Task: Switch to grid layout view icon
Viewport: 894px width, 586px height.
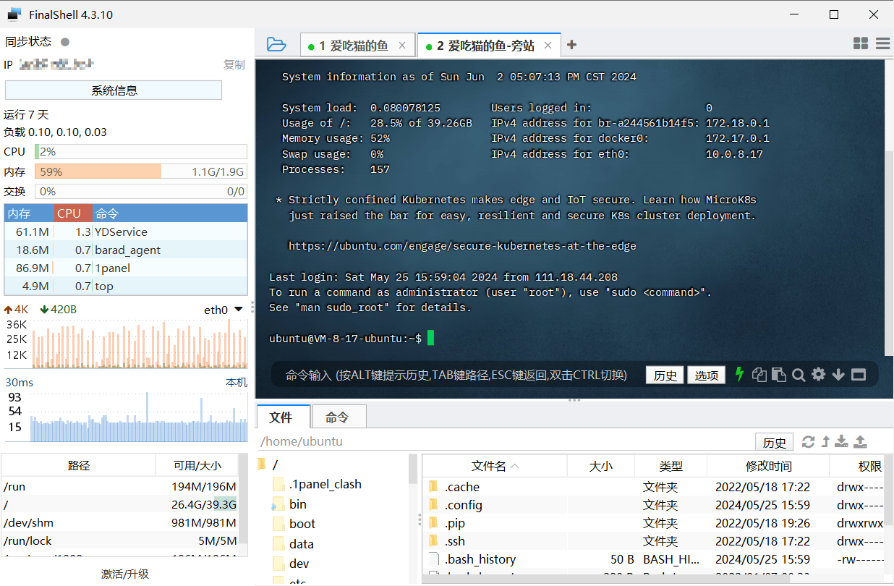Action: (860, 44)
